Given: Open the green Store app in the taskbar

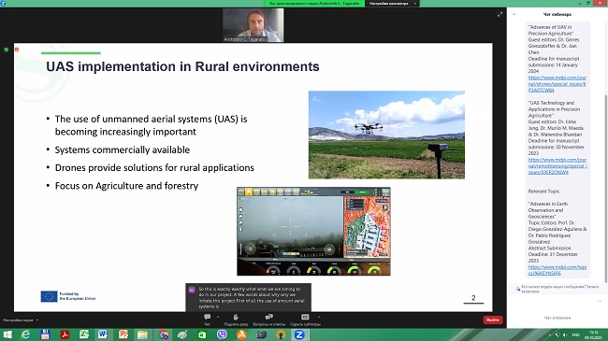Looking at the screenshot, I should [202, 334].
